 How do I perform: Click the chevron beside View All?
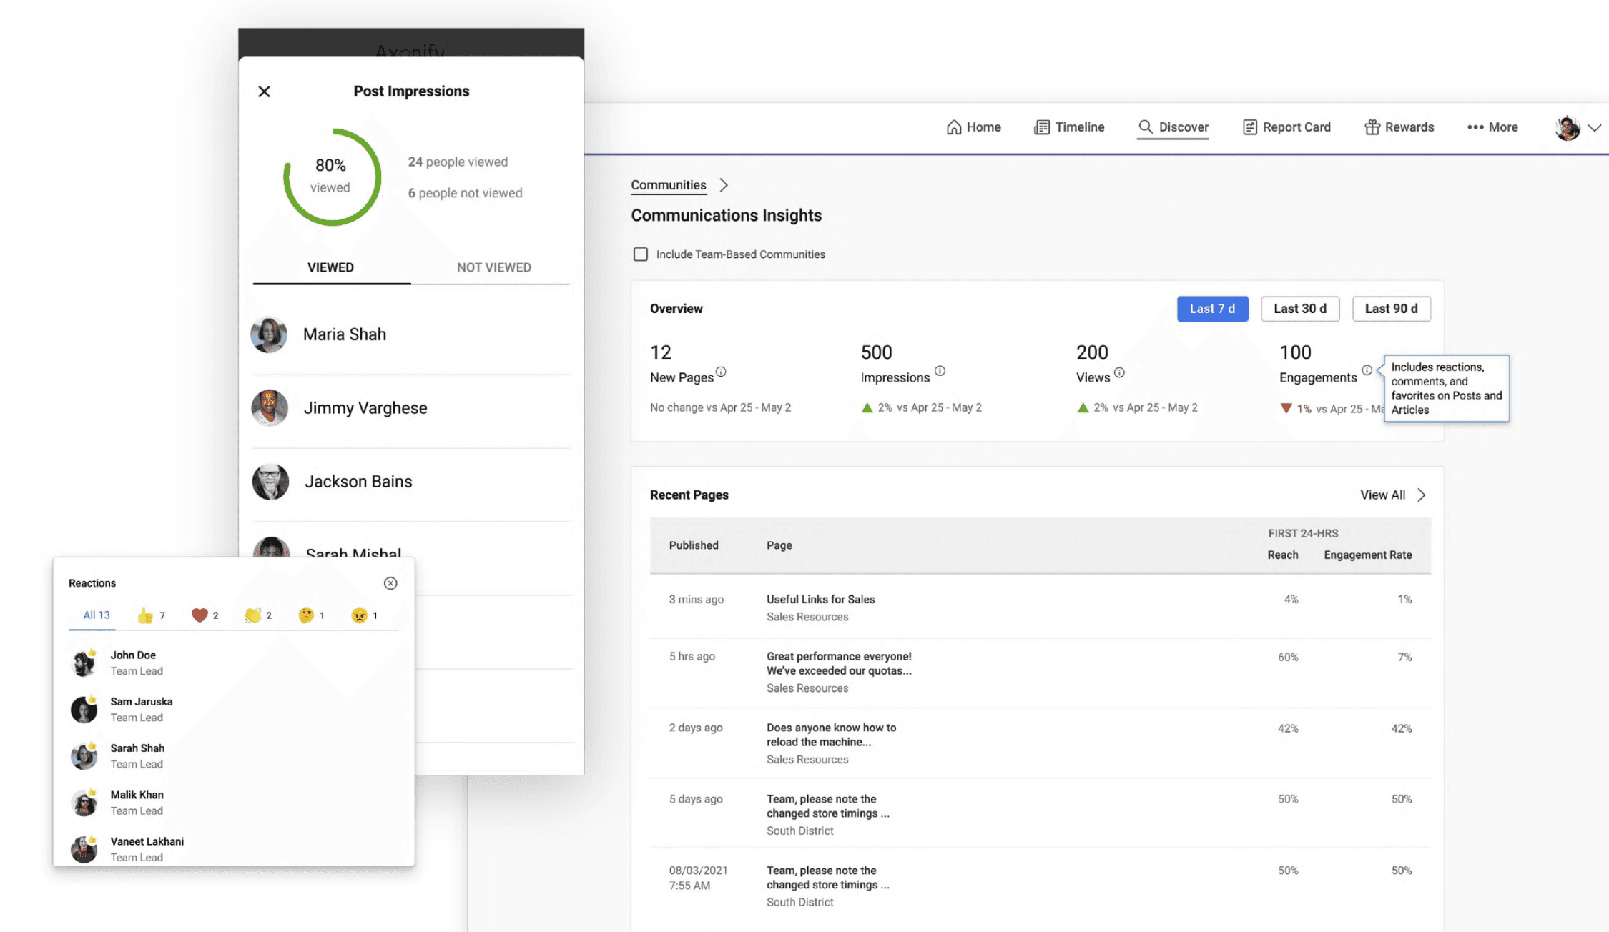[x=1422, y=495]
